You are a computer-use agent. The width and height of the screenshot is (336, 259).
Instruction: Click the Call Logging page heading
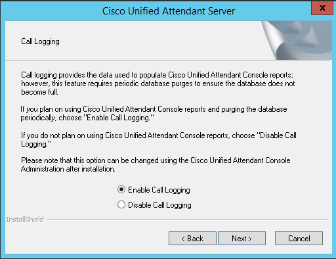pos(40,41)
